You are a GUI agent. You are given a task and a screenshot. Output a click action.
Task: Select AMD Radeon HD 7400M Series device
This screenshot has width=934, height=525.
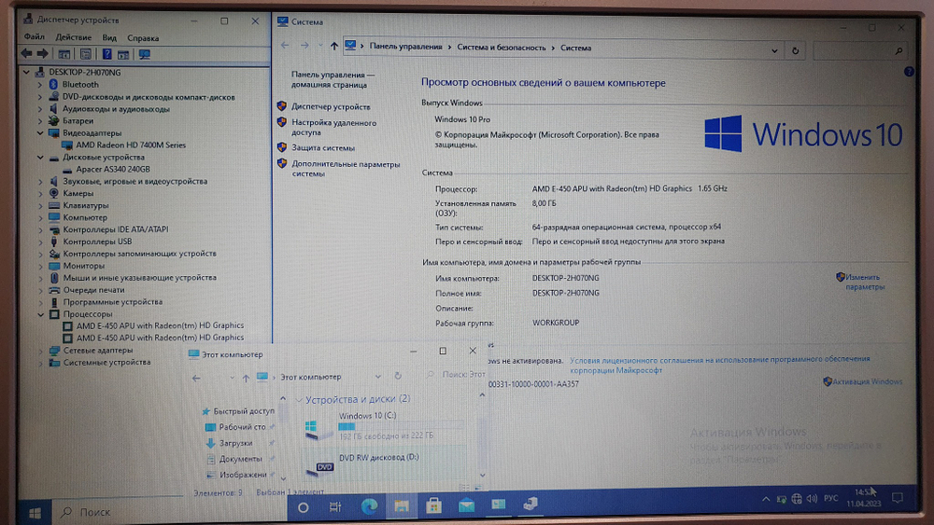pos(131,145)
